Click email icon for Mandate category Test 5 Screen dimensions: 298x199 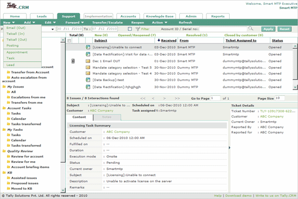pyautogui.click(x=88, y=68)
